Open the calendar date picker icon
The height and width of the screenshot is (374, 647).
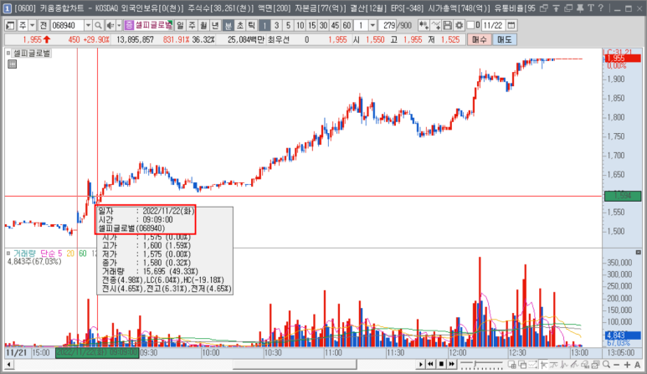click(x=511, y=26)
